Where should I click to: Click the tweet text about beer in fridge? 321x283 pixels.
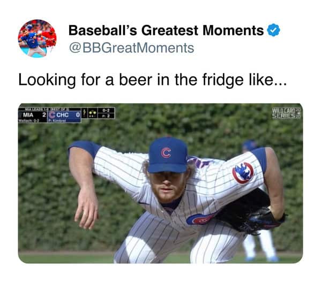pos(153,80)
